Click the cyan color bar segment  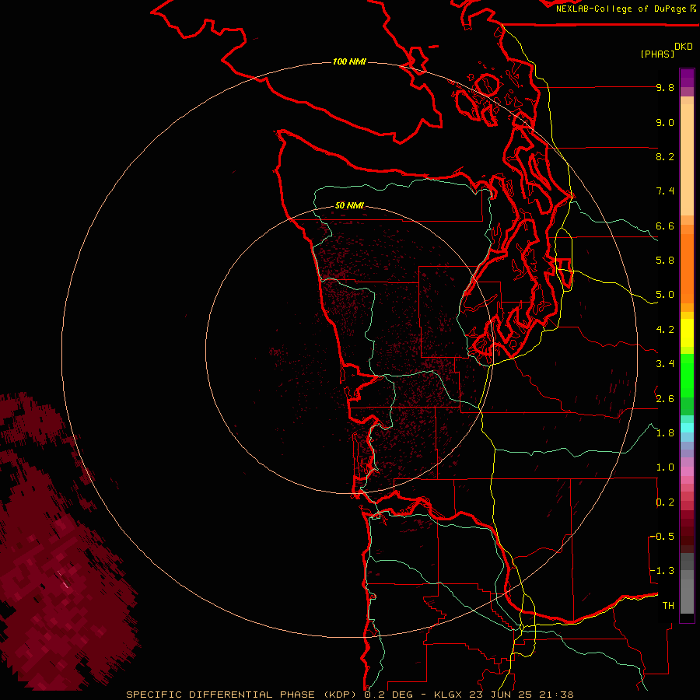click(687, 428)
